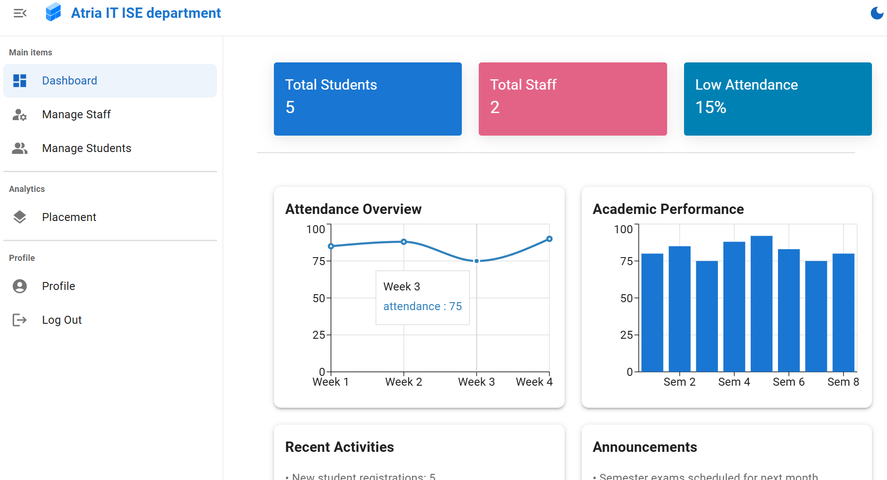The width and height of the screenshot is (887, 480).
Task: Open Manage Staff page
Action: [x=110, y=114]
